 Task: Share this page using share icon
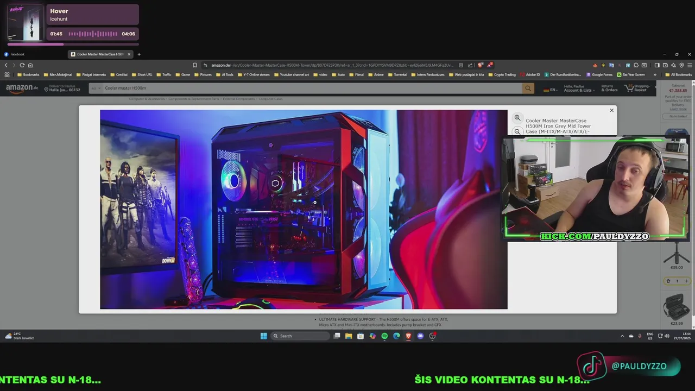[x=470, y=65]
